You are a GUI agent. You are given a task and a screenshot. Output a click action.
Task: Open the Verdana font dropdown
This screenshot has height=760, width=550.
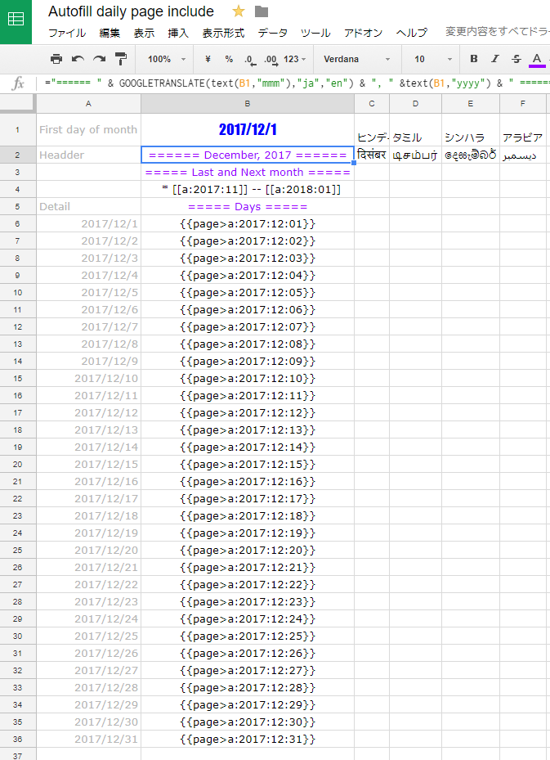click(x=357, y=59)
